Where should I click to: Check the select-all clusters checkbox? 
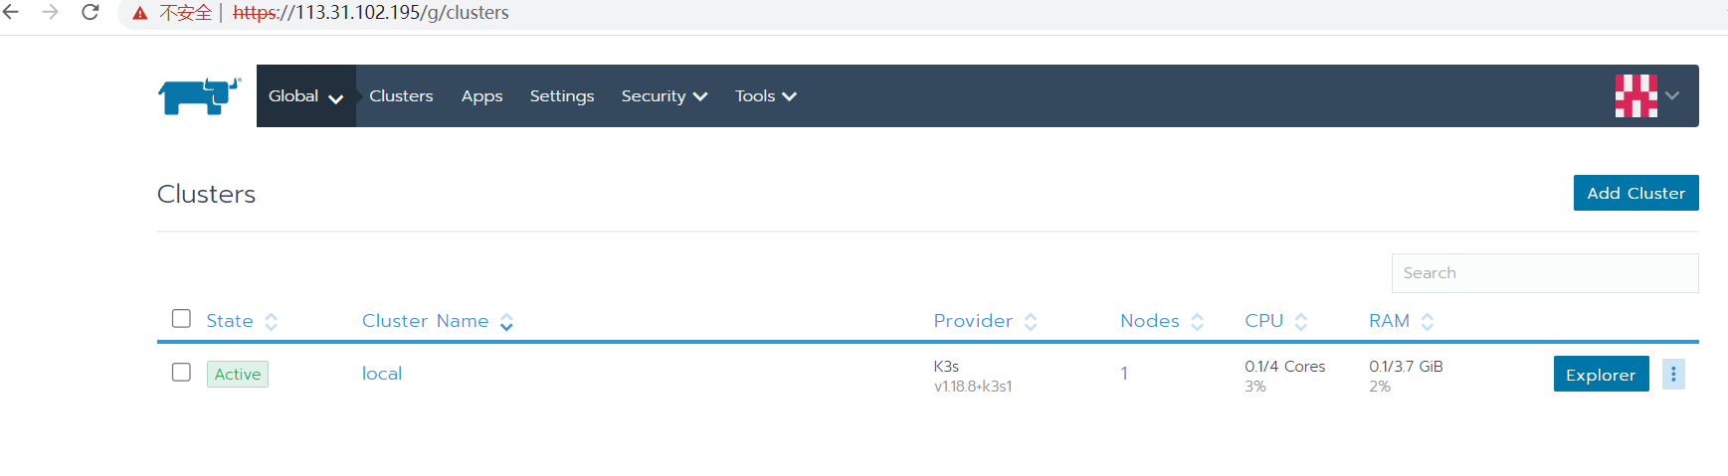181,318
